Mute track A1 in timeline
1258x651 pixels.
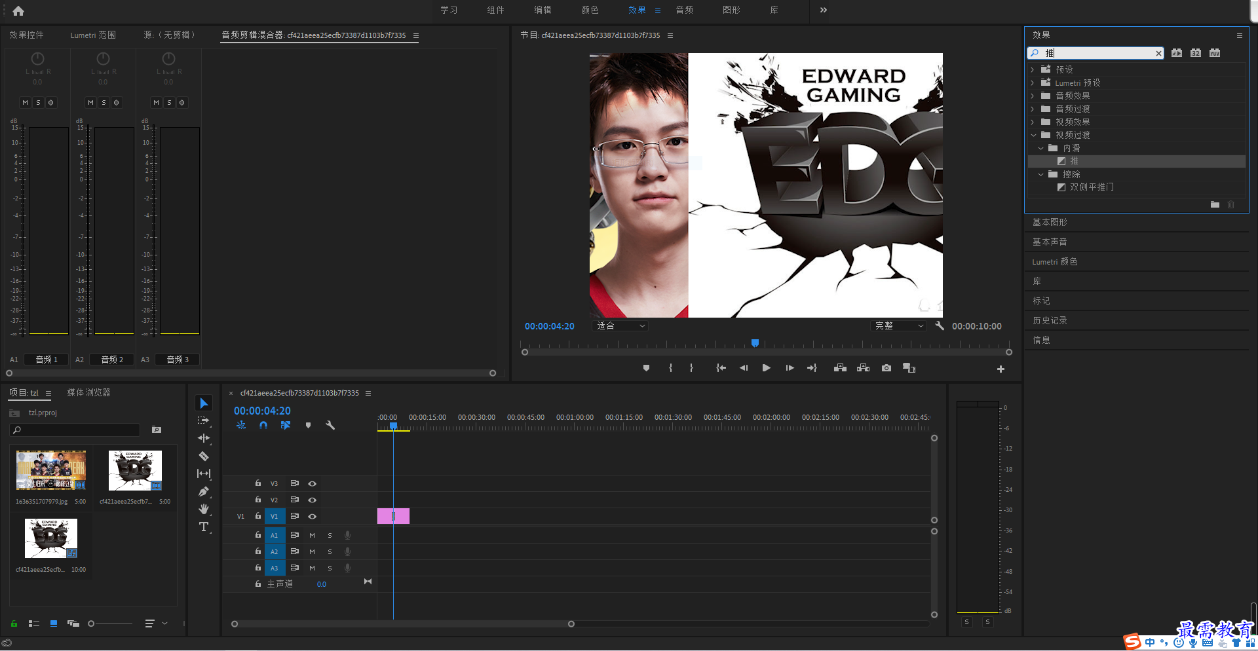[312, 535]
